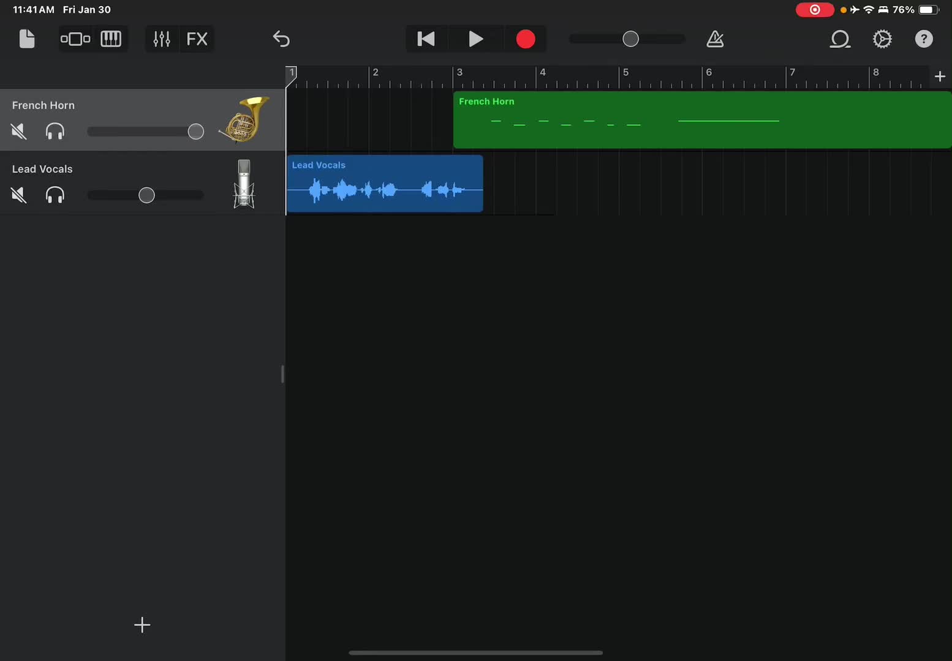The height and width of the screenshot is (661, 952).
Task: Add a new track with plus
Action: click(142, 625)
